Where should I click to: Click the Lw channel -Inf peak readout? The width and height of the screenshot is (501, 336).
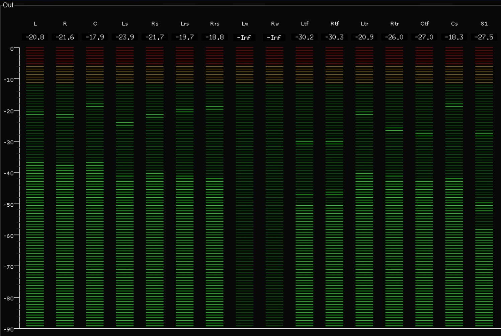pos(244,38)
